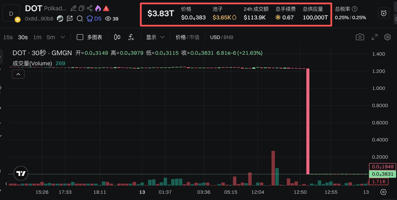Click the 24h 成交额 value $113.9K
397x200 pixels.
pyautogui.click(x=254, y=18)
